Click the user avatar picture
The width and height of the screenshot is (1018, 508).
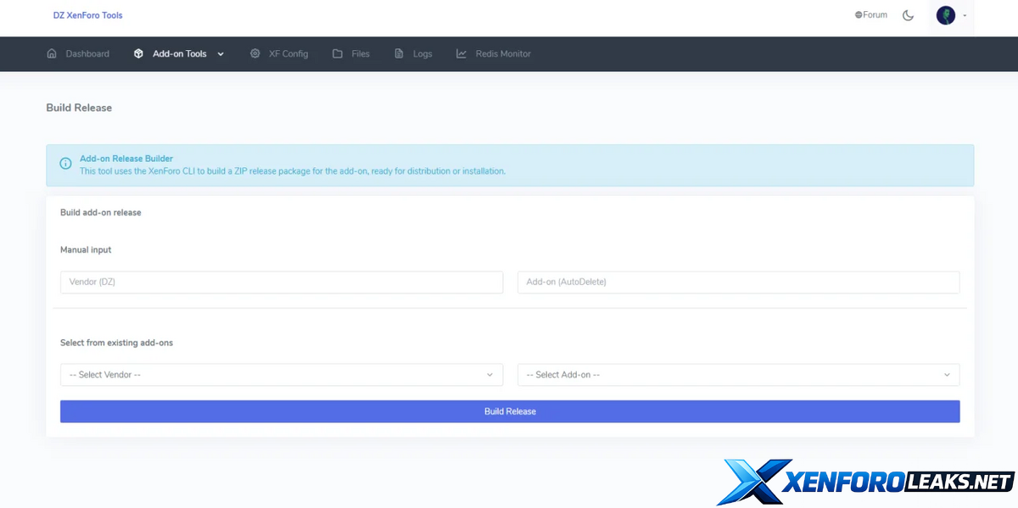click(x=945, y=15)
